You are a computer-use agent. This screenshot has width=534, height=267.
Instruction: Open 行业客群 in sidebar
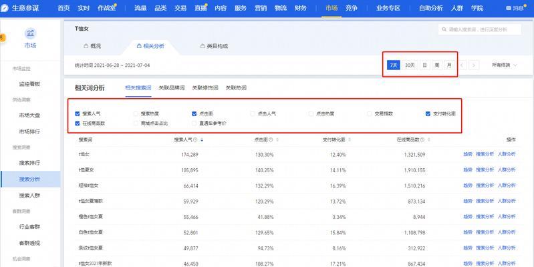(29, 227)
